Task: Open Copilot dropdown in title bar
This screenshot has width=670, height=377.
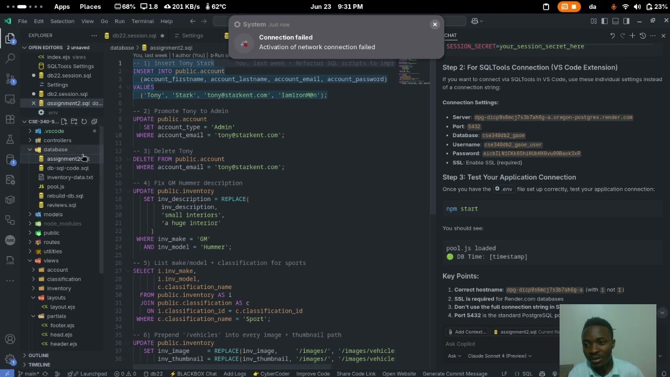Action: [477, 21]
